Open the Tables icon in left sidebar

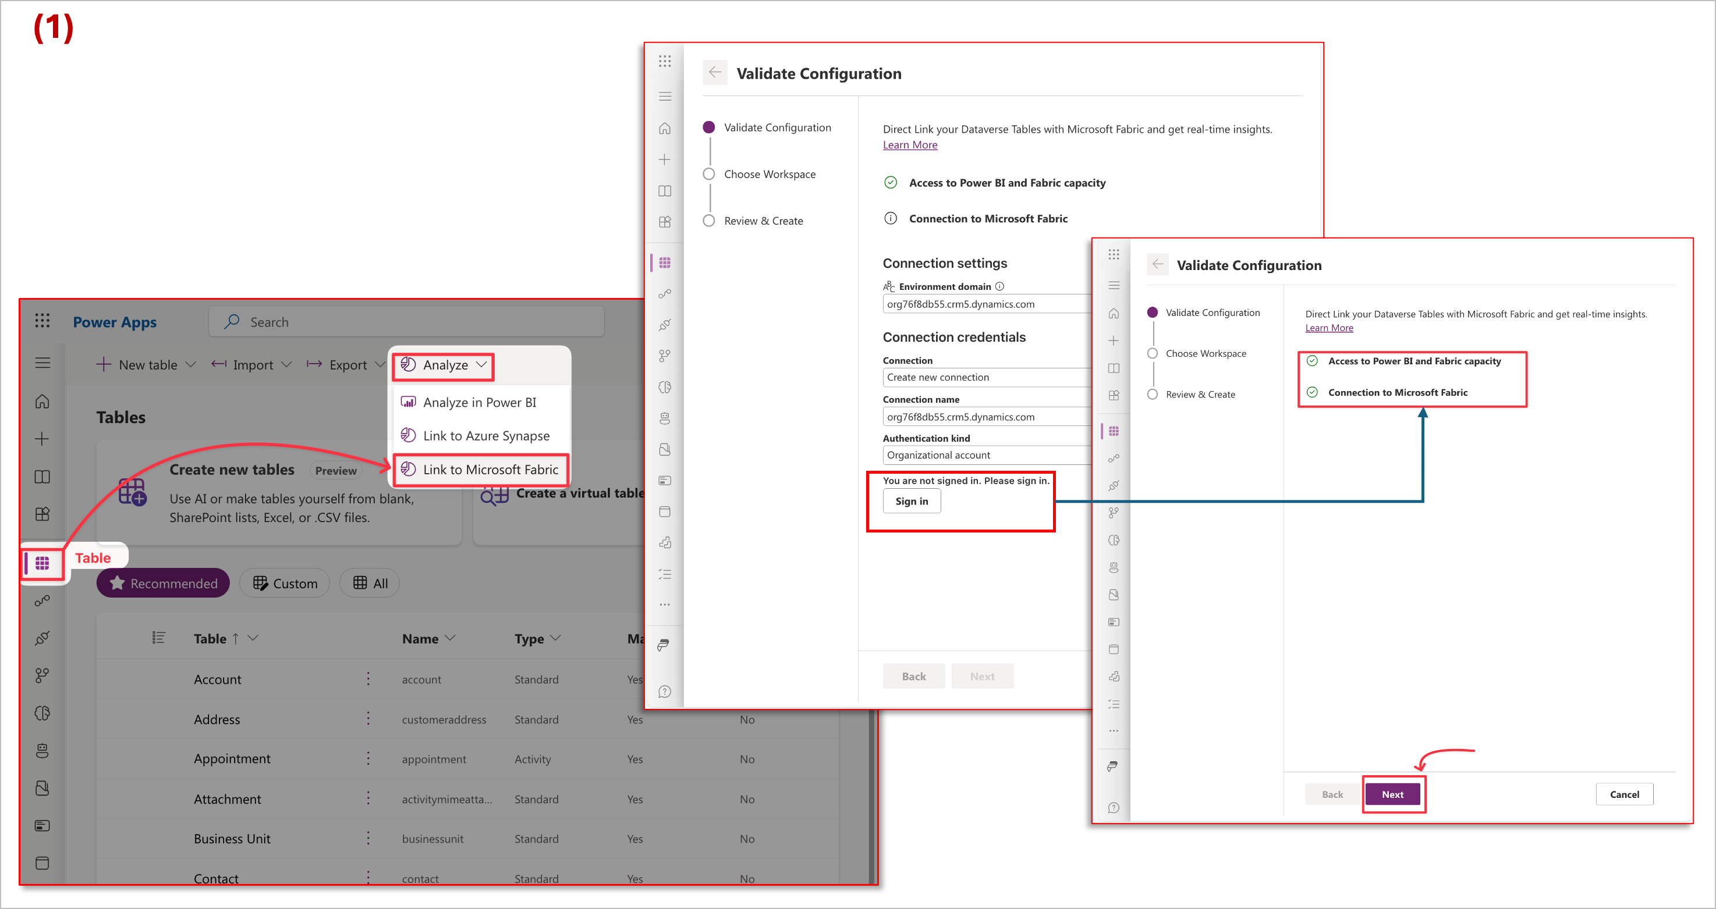42,563
